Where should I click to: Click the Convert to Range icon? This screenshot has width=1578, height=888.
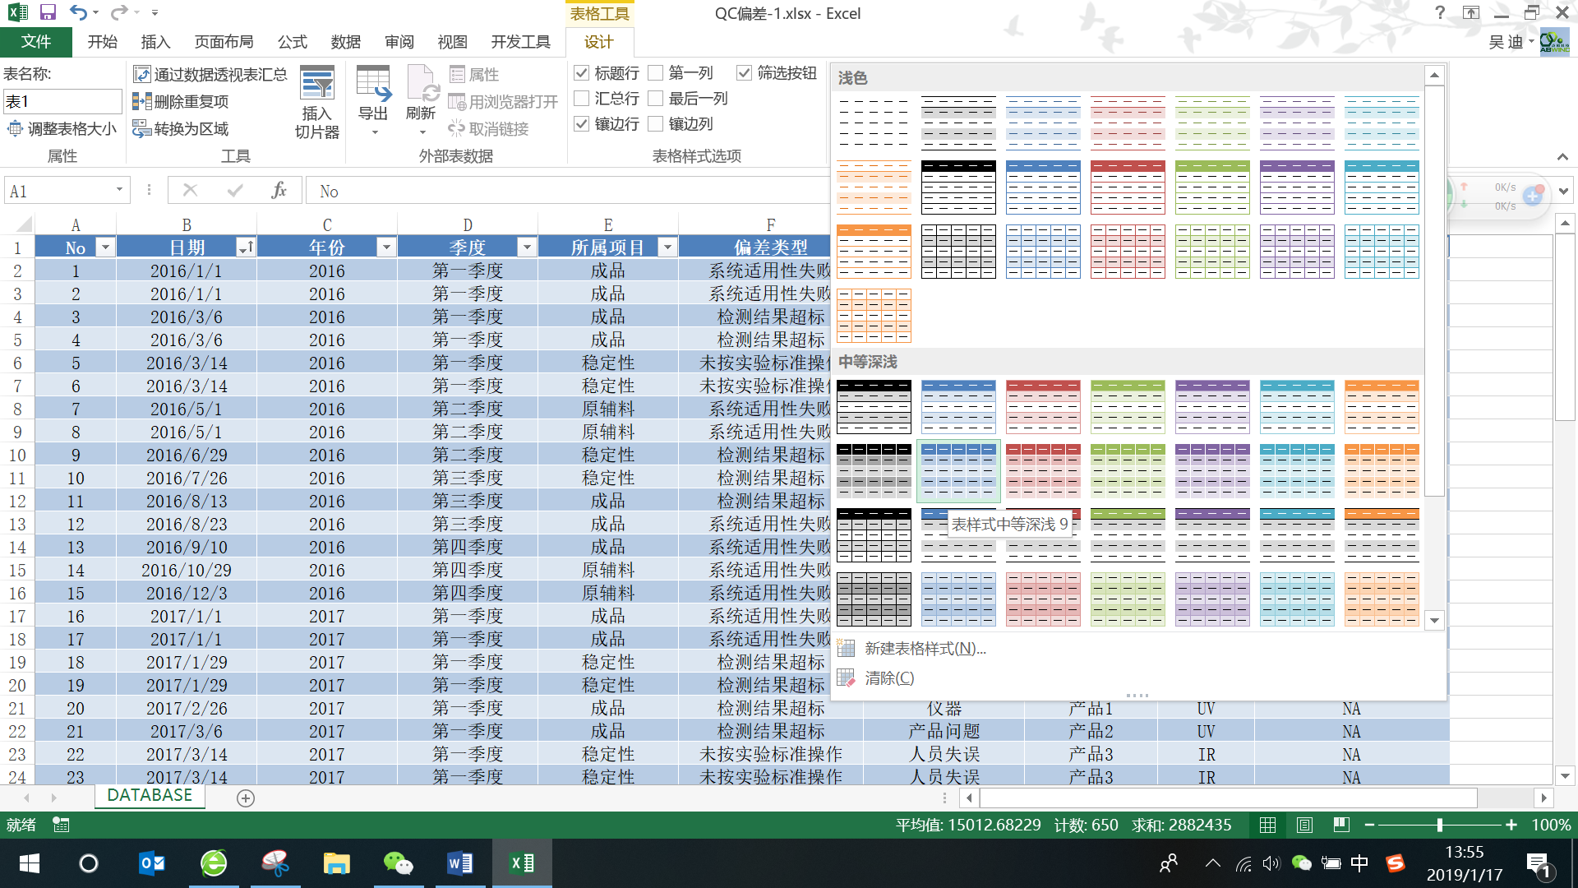(142, 129)
